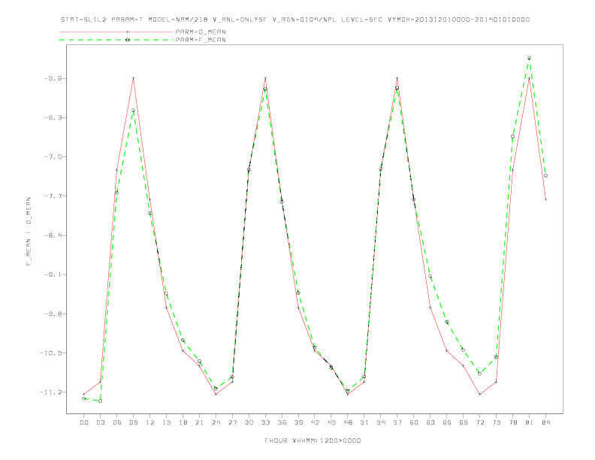Click the circle marker in the F_MEAN legend

pos(128,40)
